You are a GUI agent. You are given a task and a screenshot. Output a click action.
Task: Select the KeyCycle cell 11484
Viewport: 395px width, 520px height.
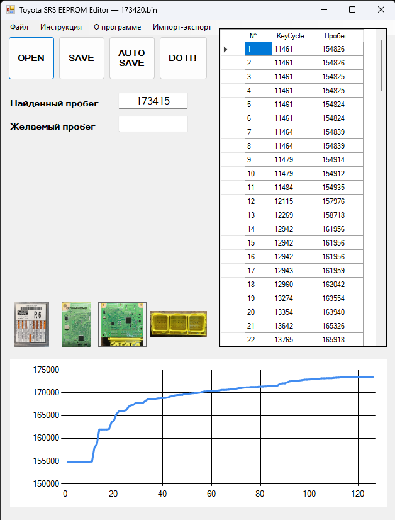click(296, 188)
